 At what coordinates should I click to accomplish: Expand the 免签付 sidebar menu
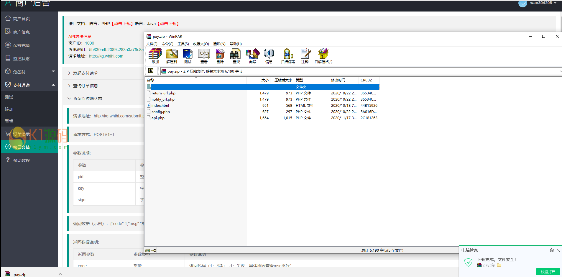[53, 72]
